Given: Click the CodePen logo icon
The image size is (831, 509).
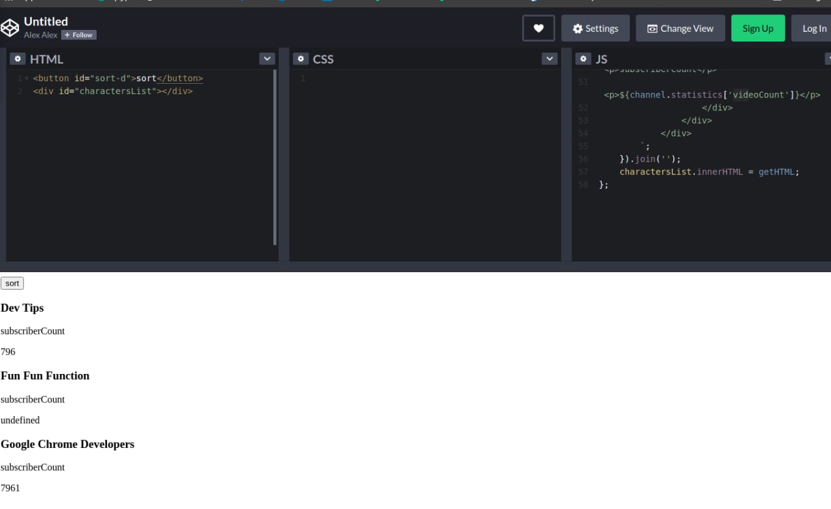Looking at the screenshot, I should (10, 28).
